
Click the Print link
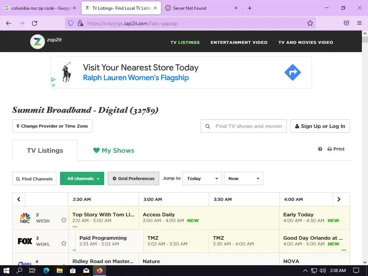pos(336,149)
